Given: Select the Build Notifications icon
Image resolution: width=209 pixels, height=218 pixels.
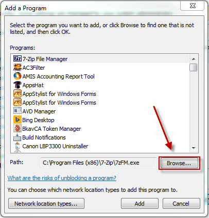Looking at the screenshot, I should point(18,137).
